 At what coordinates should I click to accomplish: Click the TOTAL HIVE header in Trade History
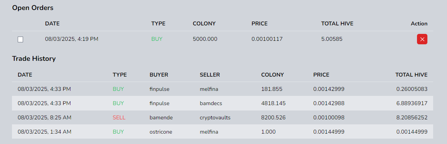click(411, 75)
